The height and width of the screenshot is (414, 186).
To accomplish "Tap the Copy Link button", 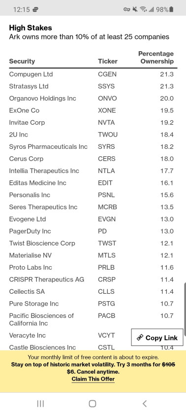I will pos(157,337).
